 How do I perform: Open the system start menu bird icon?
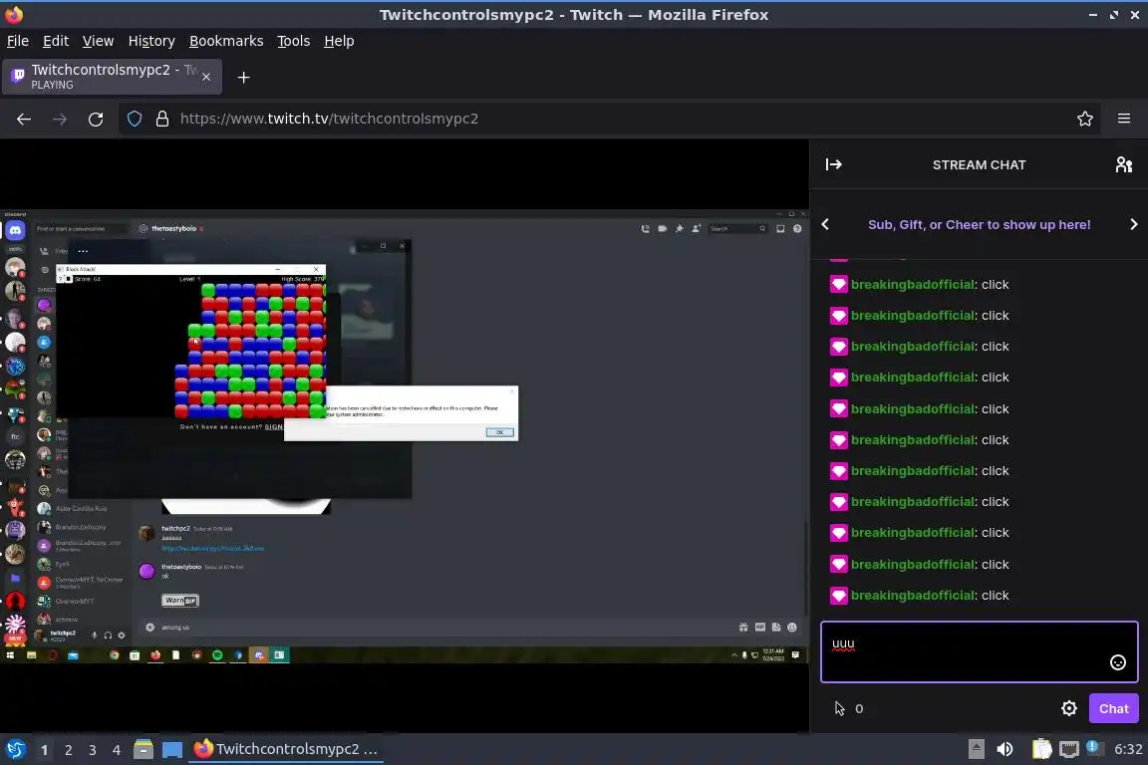(15, 749)
